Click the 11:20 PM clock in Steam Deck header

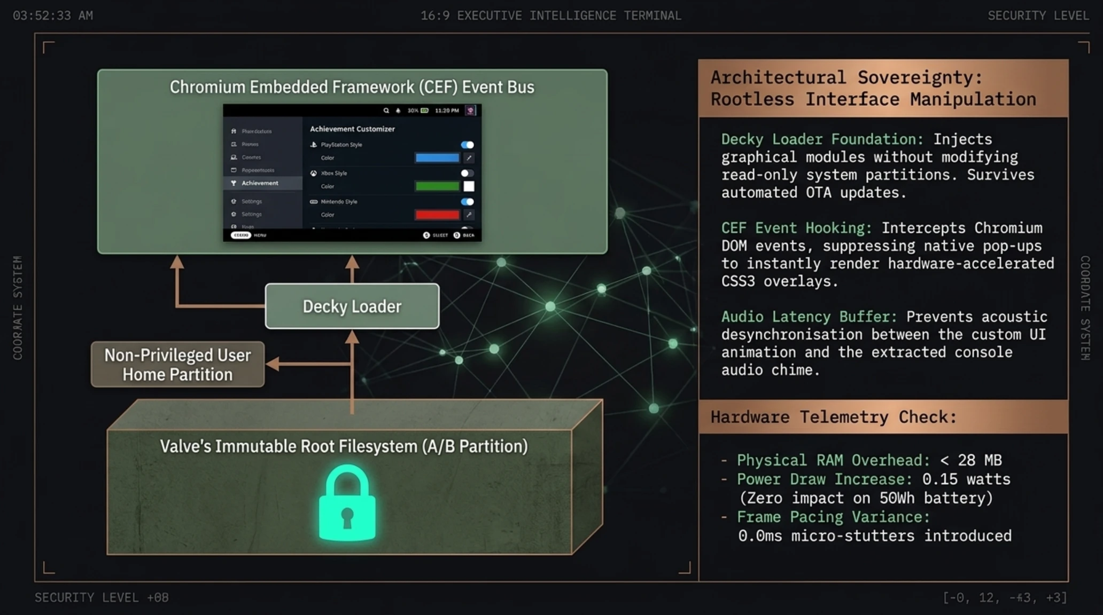tap(447, 111)
